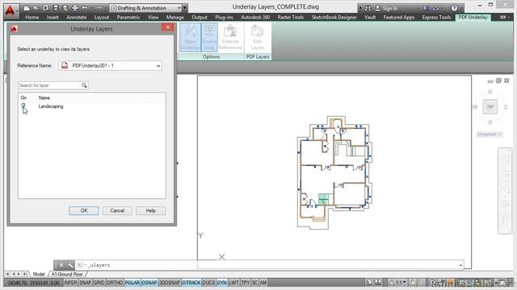Open the Express Tools ribbon tab
This screenshot has height=290, width=517.
tap(436, 17)
